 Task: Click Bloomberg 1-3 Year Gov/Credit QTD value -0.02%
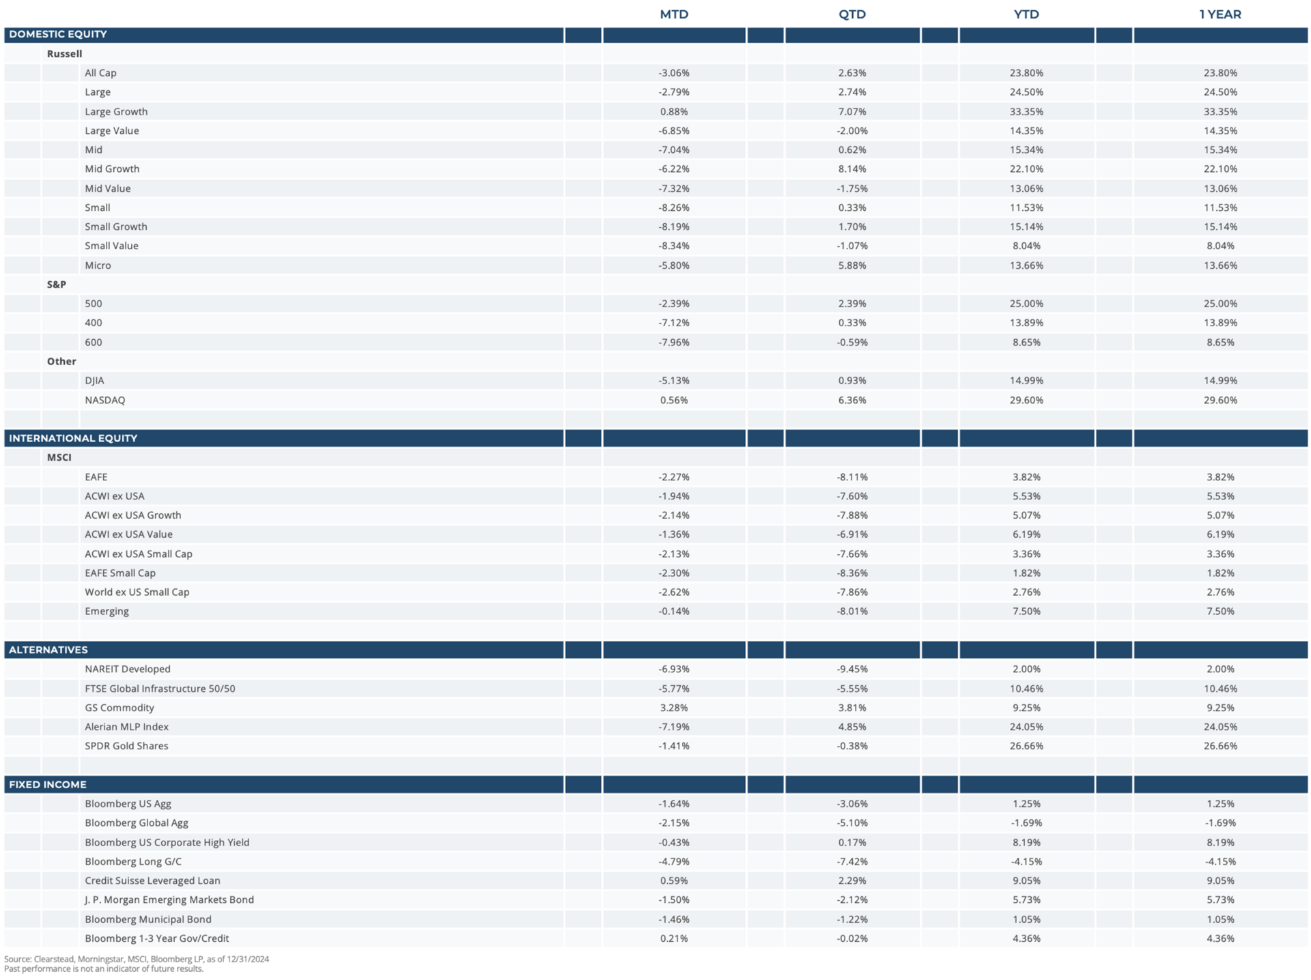tap(852, 938)
